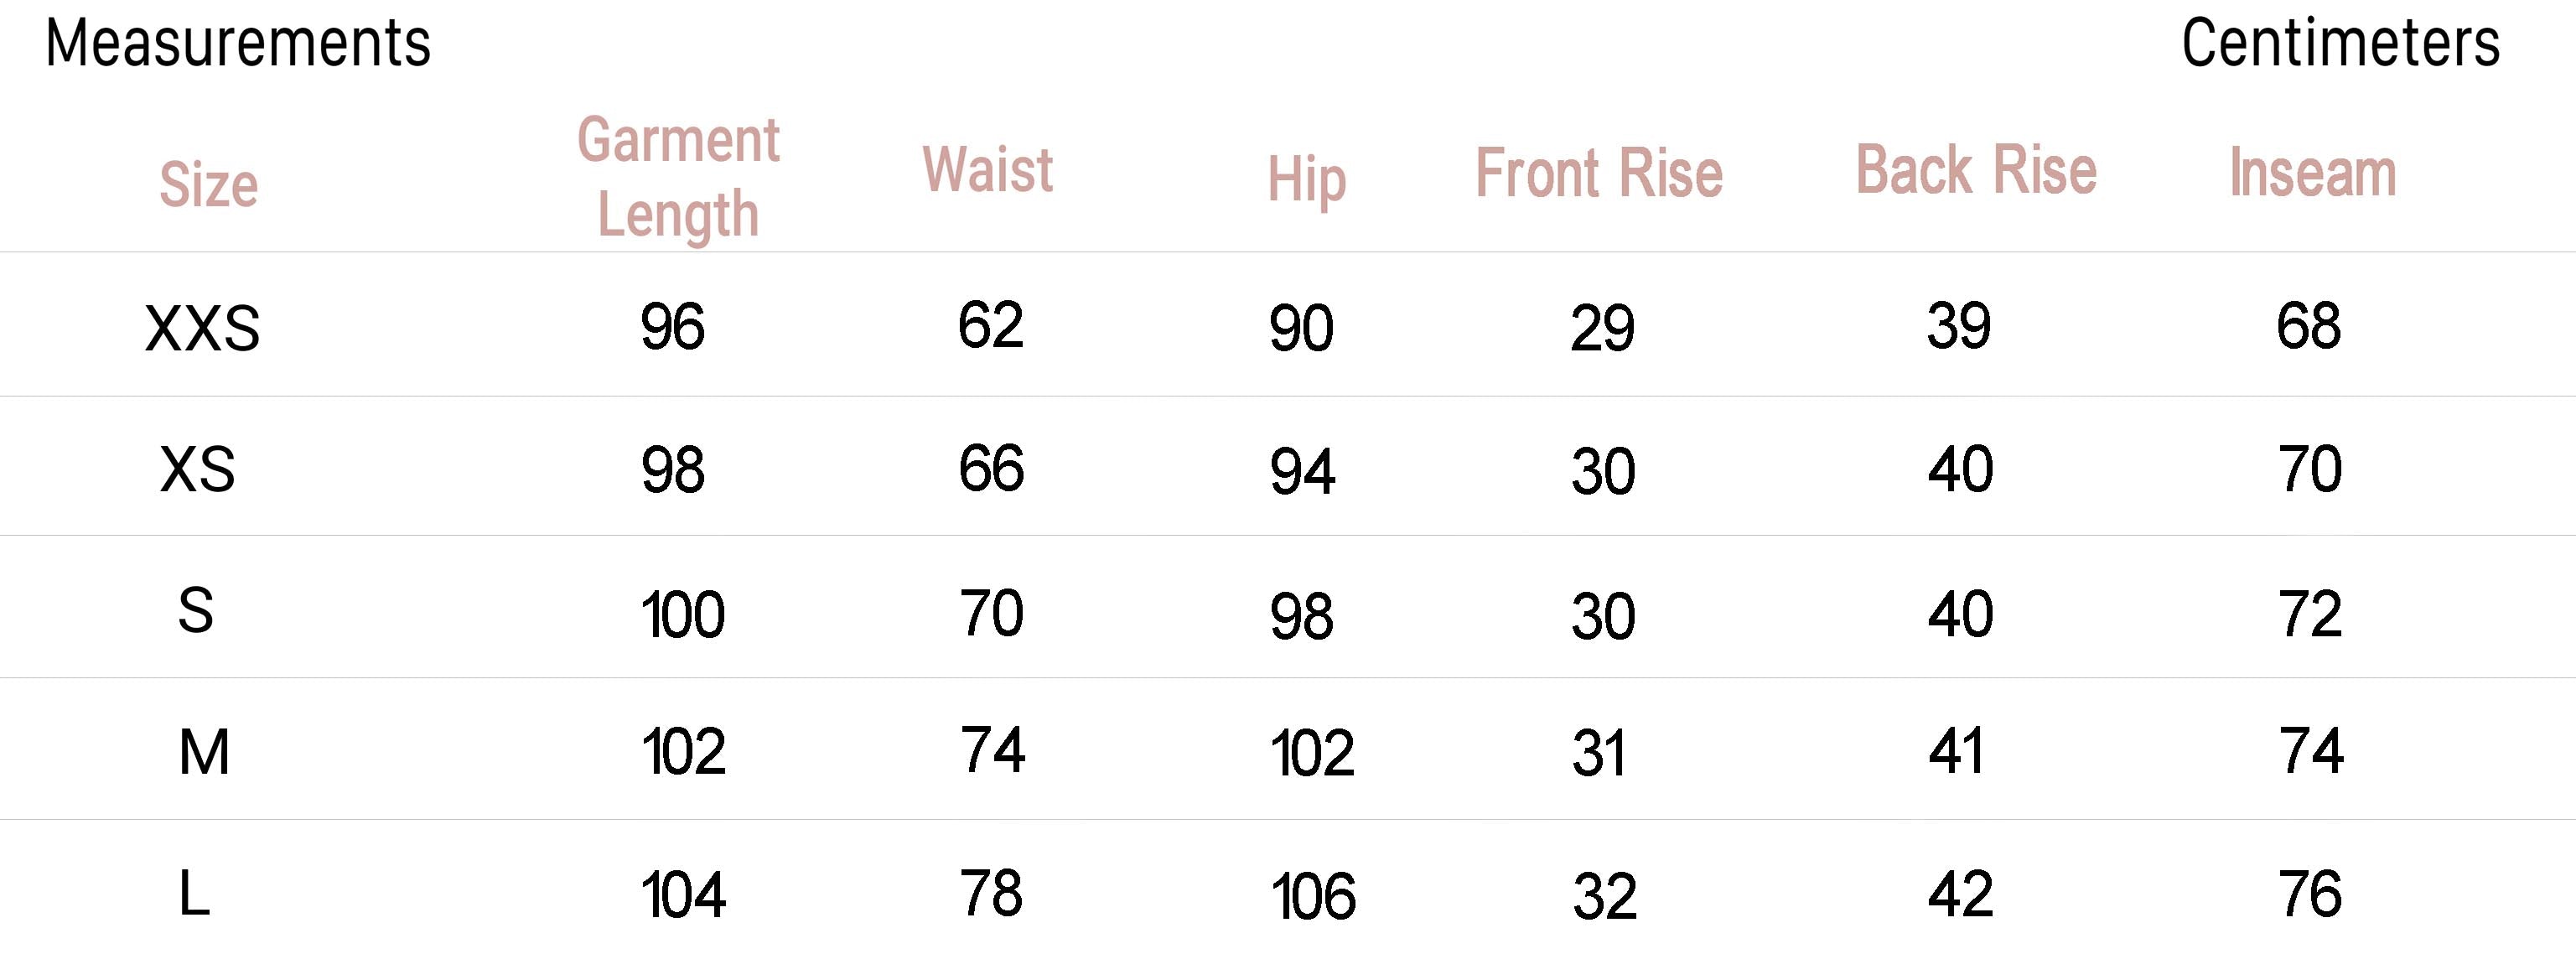Select the L size row label
Screen dimensions: 2576x954
tap(194, 894)
